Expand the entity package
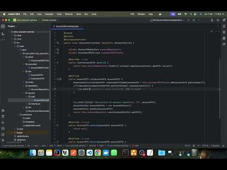 click(24, 82)
